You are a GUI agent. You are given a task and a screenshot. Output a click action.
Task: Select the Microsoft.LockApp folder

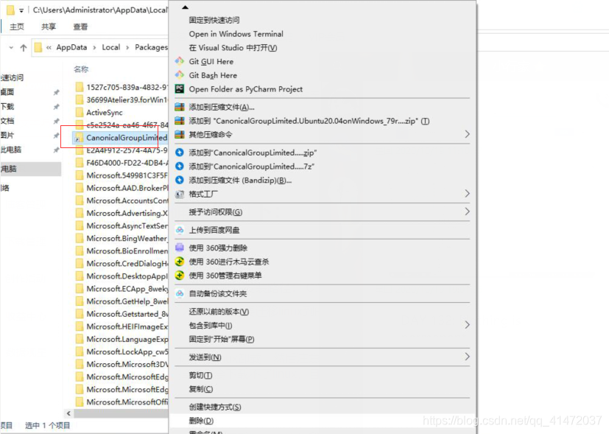pos(127,351)
